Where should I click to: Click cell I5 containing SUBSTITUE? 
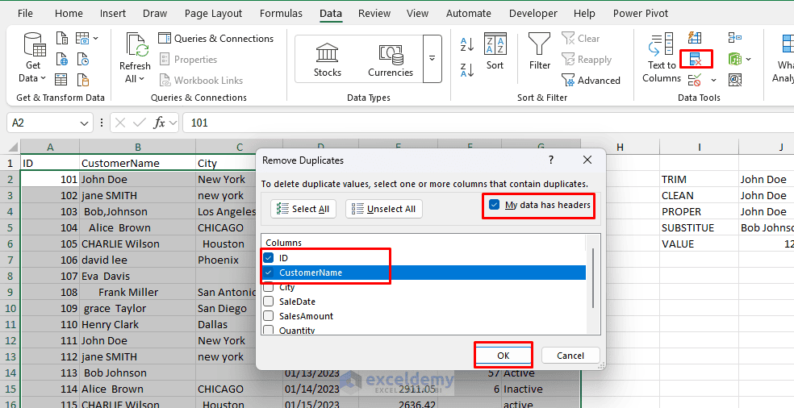point(699,228)
